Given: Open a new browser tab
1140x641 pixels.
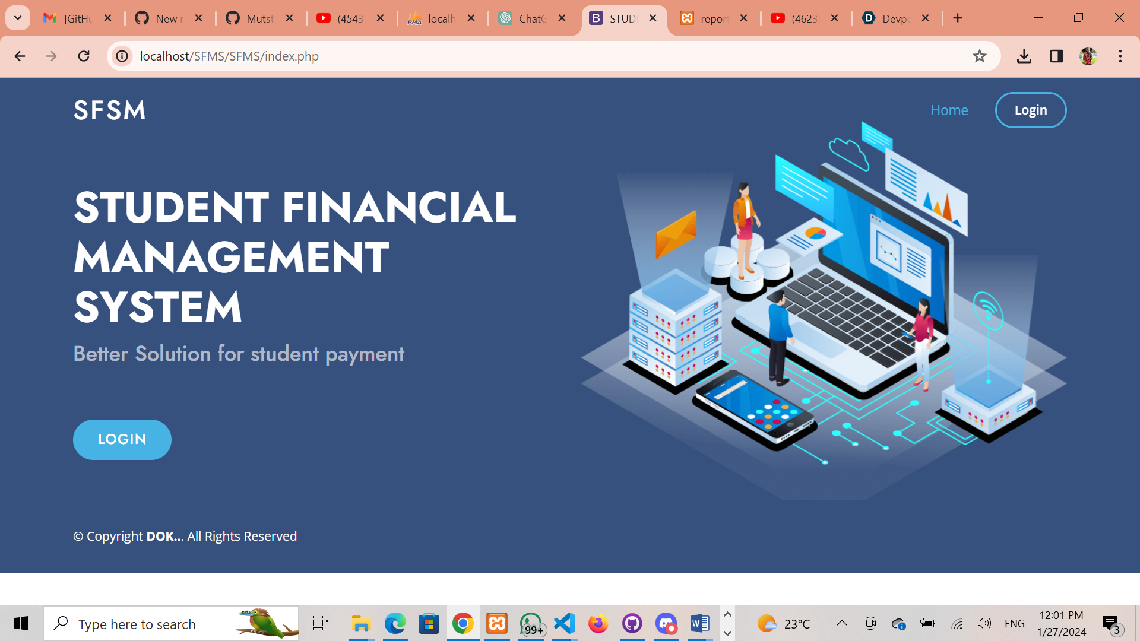Looking at the screenshot, I should [958, 18].
